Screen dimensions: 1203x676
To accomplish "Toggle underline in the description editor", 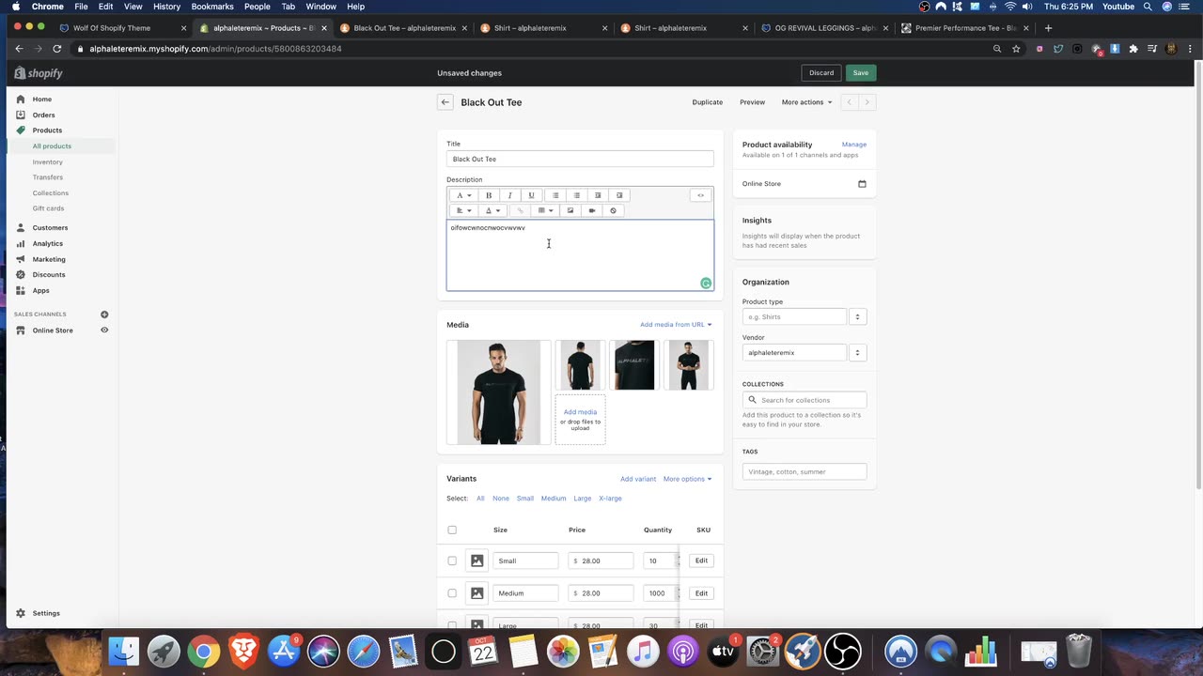I will 531,195.
